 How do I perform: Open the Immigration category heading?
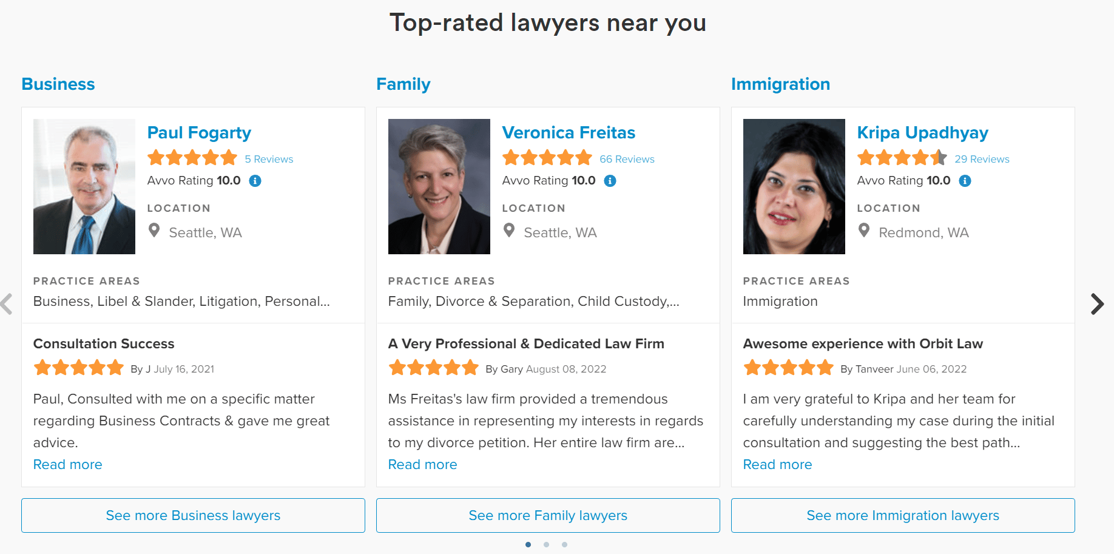(x=780, y=84)
